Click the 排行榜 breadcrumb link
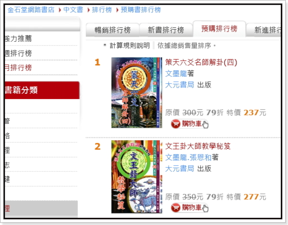The width and height of the screenshot is (288, 225). pyautogui.click(x=102, y=10)
